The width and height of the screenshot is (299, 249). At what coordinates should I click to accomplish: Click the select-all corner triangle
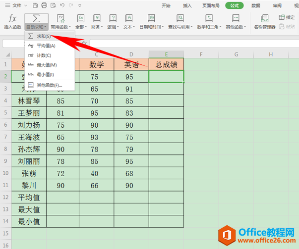pyautogui.click(x=8, y=55)
